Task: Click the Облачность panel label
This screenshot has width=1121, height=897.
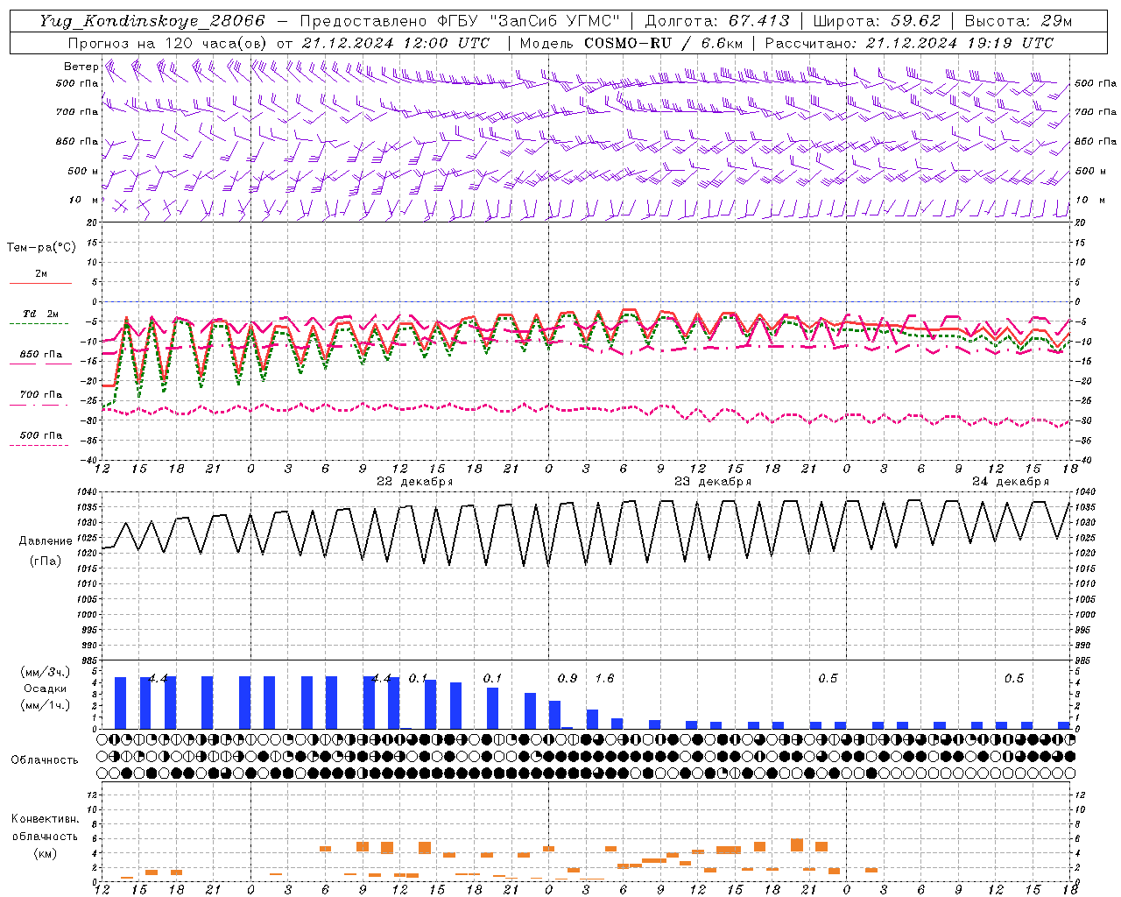Action: point(45,759)
